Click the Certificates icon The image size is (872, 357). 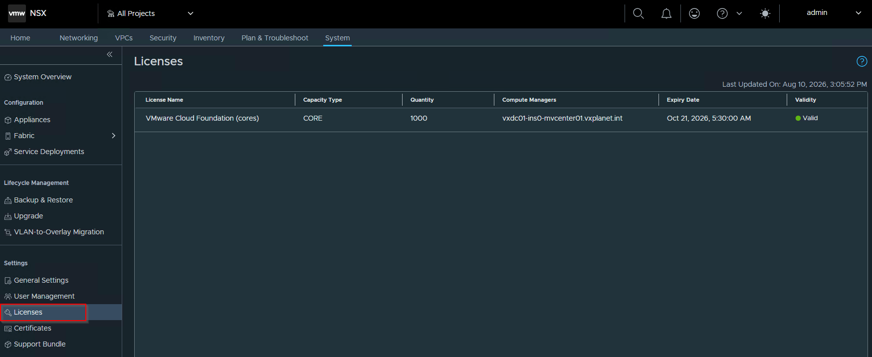pos(8,329)
